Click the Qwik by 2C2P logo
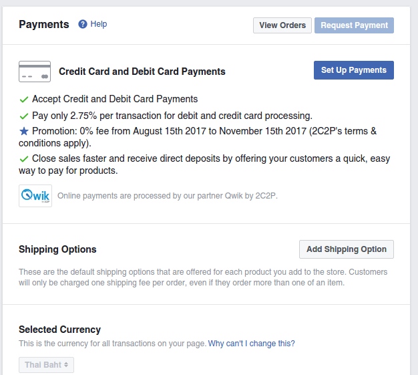 [x=35, y=196]
